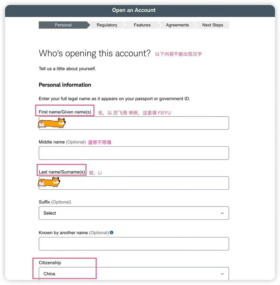Viewport: 280px width, 285px height.
Task: Focus the Last name/Surname input field
Action: click(133, 183)
